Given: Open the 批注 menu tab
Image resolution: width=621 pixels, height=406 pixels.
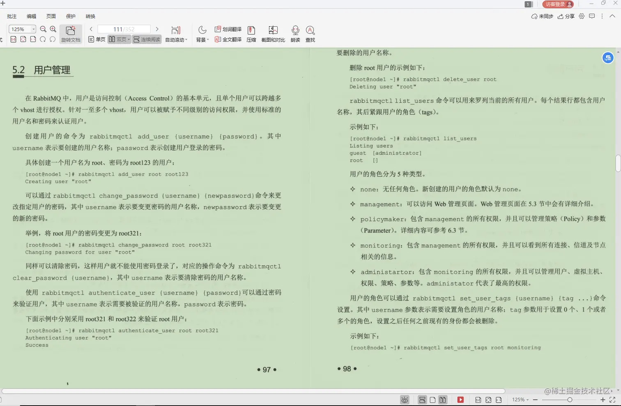Looking at the screenshot, I should pos(12,16).
